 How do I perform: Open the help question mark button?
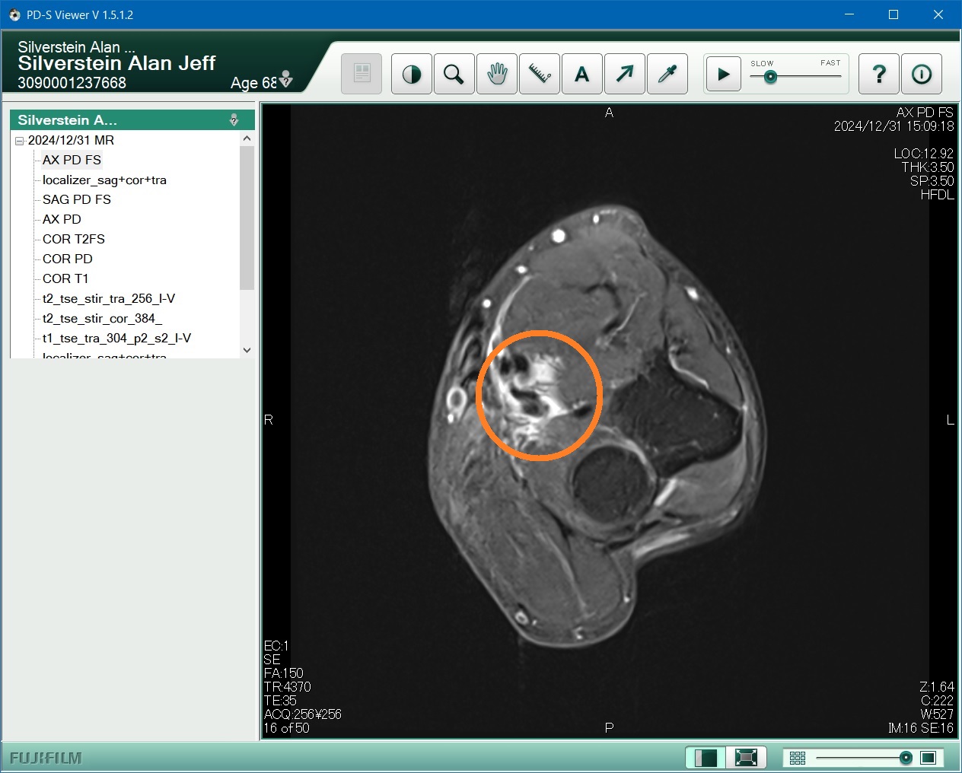tap(879, 74)
